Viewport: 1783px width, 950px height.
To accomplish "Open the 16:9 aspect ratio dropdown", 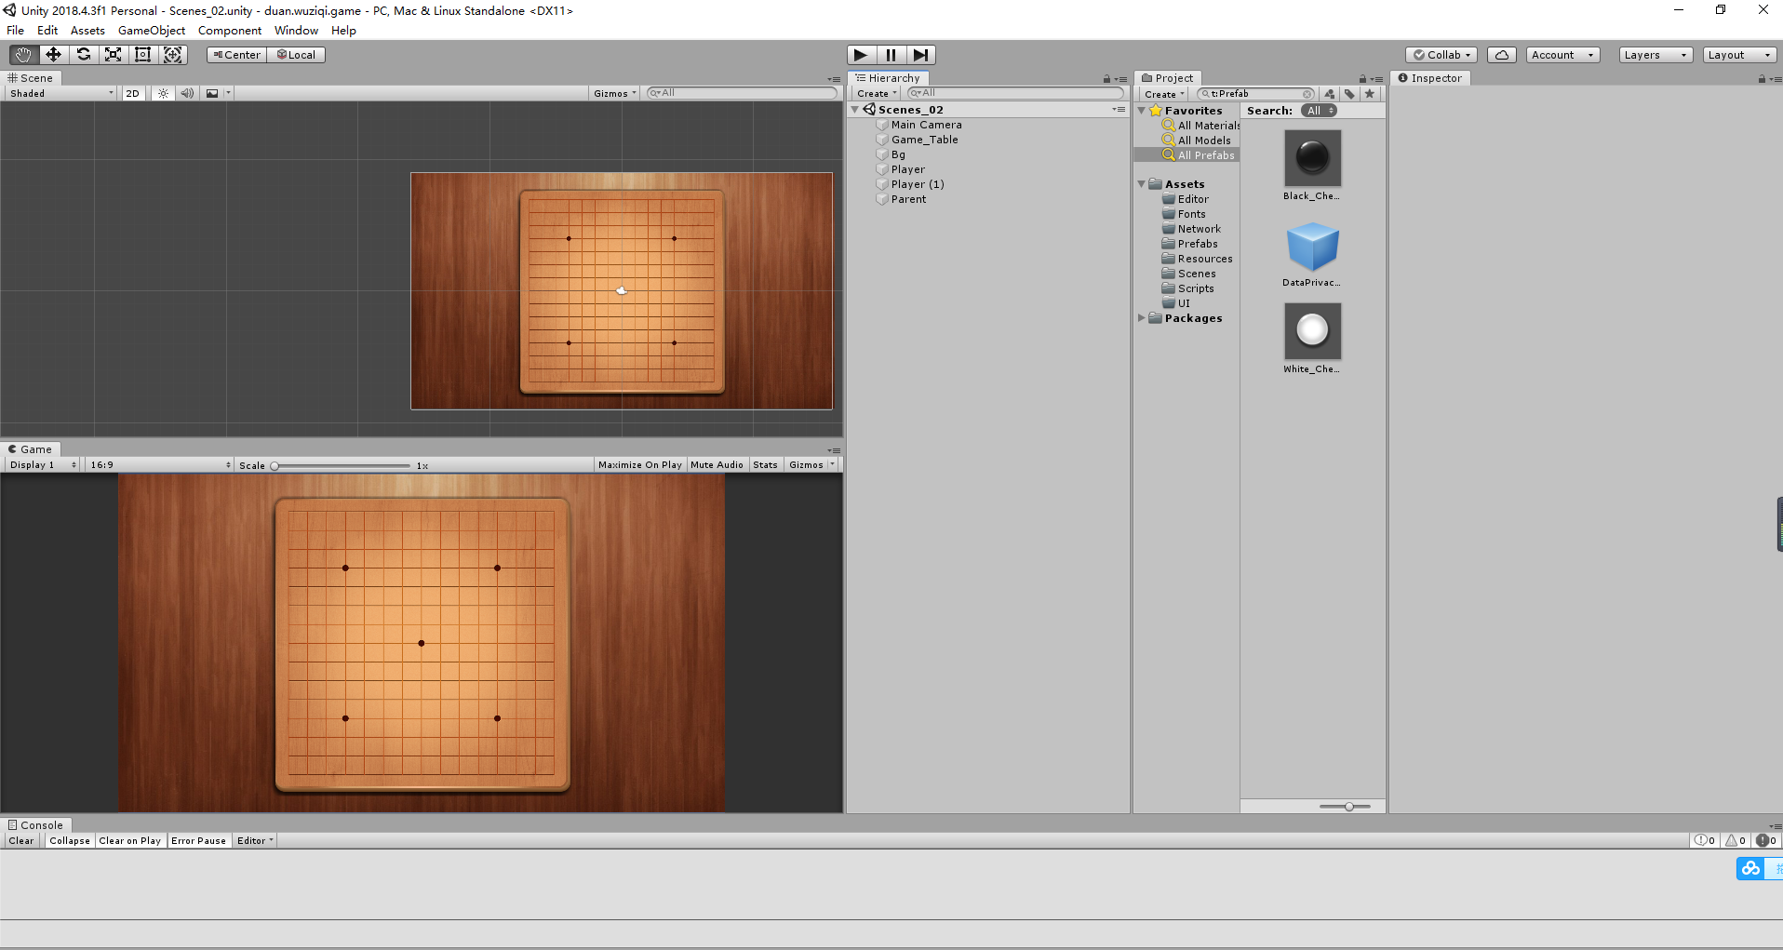I will (158, 464).
